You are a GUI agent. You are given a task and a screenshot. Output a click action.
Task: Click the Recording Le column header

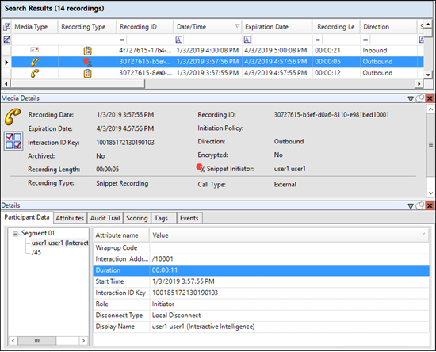click(x=336, y=27)
